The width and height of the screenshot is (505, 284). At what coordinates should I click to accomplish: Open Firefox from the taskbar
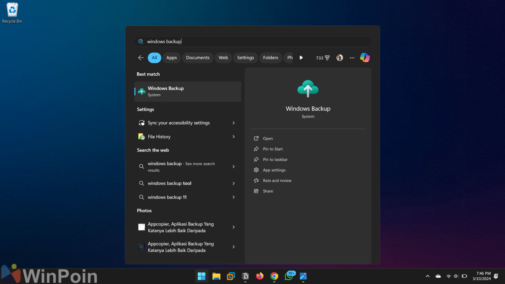[259, 276]
